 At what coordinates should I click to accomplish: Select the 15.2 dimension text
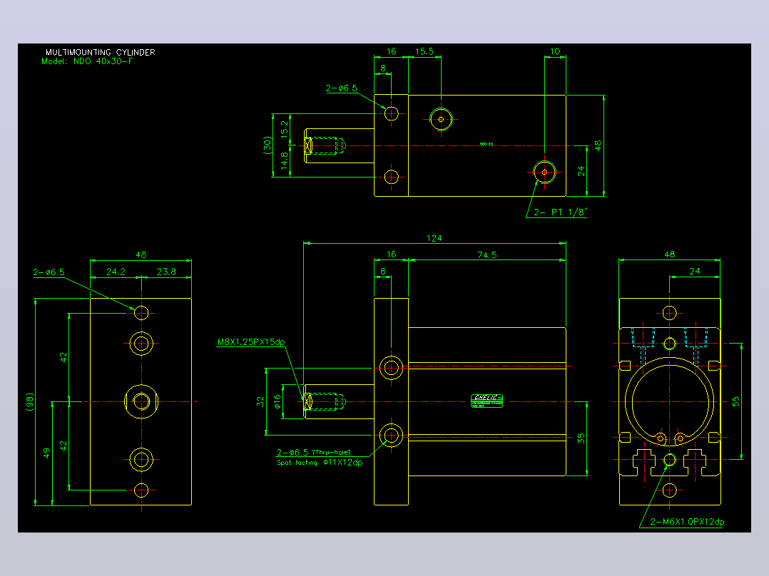(x=285, y=130)
